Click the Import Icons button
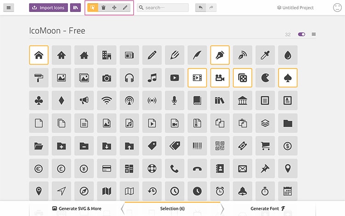Viewport: 345px width, 216px height. click(48, 8)
